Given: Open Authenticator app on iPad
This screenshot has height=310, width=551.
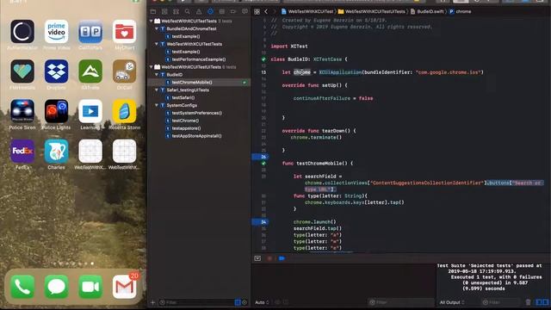Looking at the screenshot, I should [x=22, y=32].
